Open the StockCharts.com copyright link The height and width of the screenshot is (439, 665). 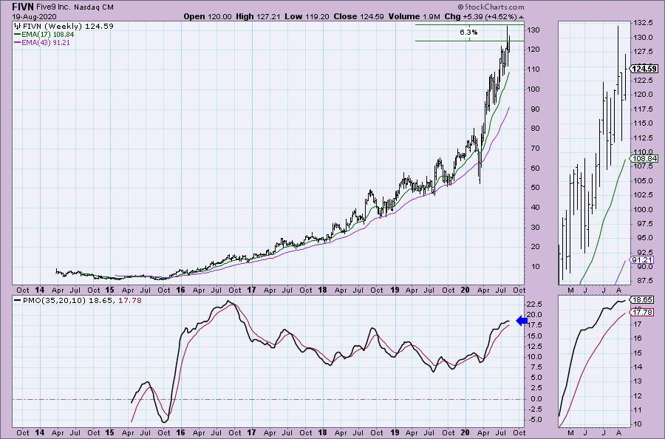pyautogui.click(x=491, y=7)
